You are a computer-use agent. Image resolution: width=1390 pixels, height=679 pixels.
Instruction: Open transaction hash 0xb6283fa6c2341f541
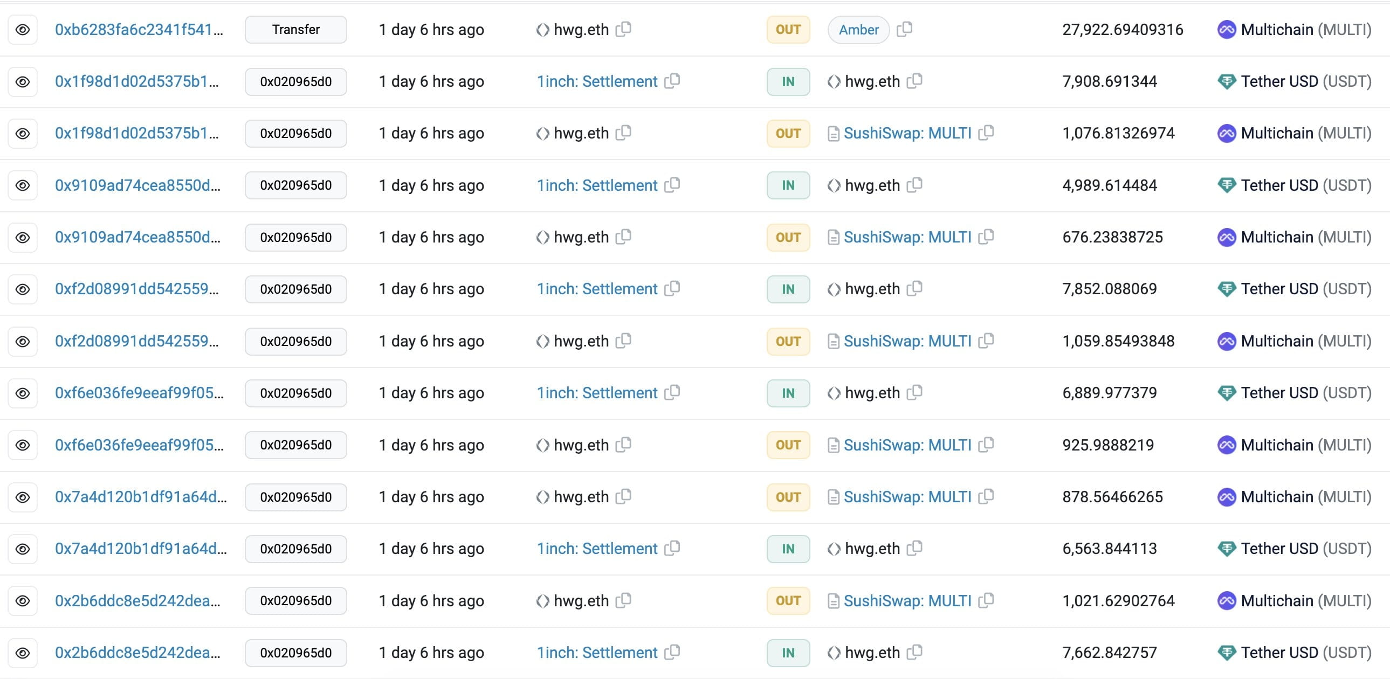coord(139,30)
